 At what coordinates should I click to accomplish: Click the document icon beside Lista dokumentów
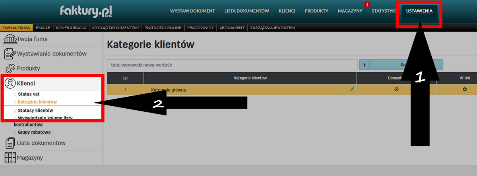click(x=10, y=143)
